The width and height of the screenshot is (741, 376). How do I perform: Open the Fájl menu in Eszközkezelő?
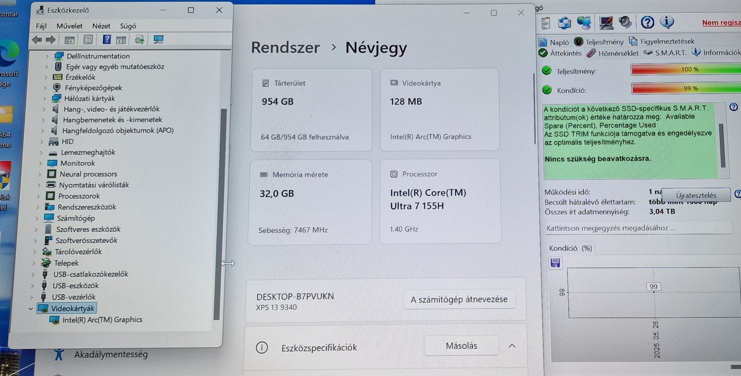pos(41,26)
